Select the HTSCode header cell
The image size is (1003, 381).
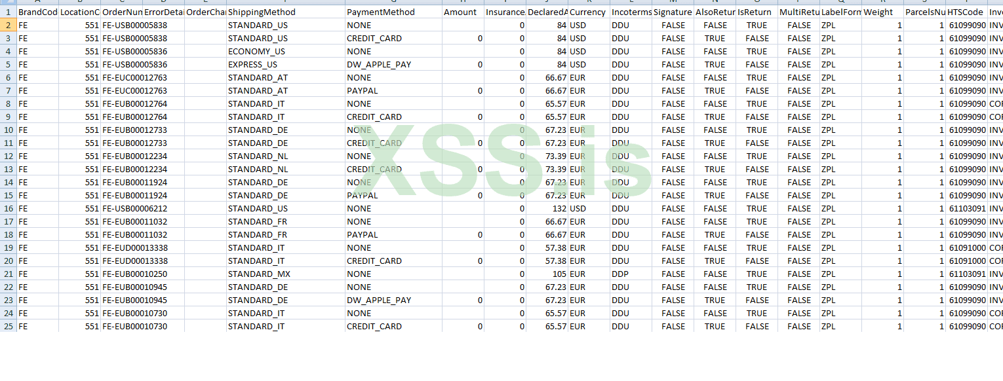click(x=966, y=12)
